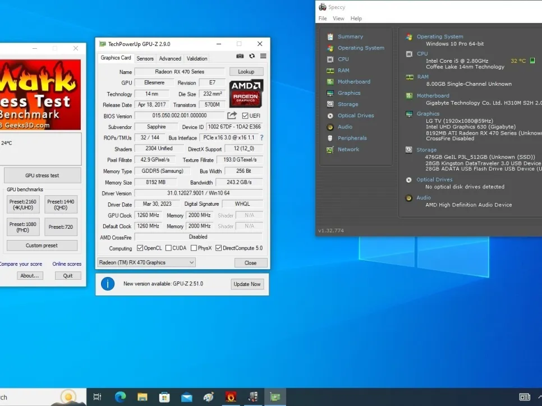Run the Preset:720 benchmark

[61, 227]
